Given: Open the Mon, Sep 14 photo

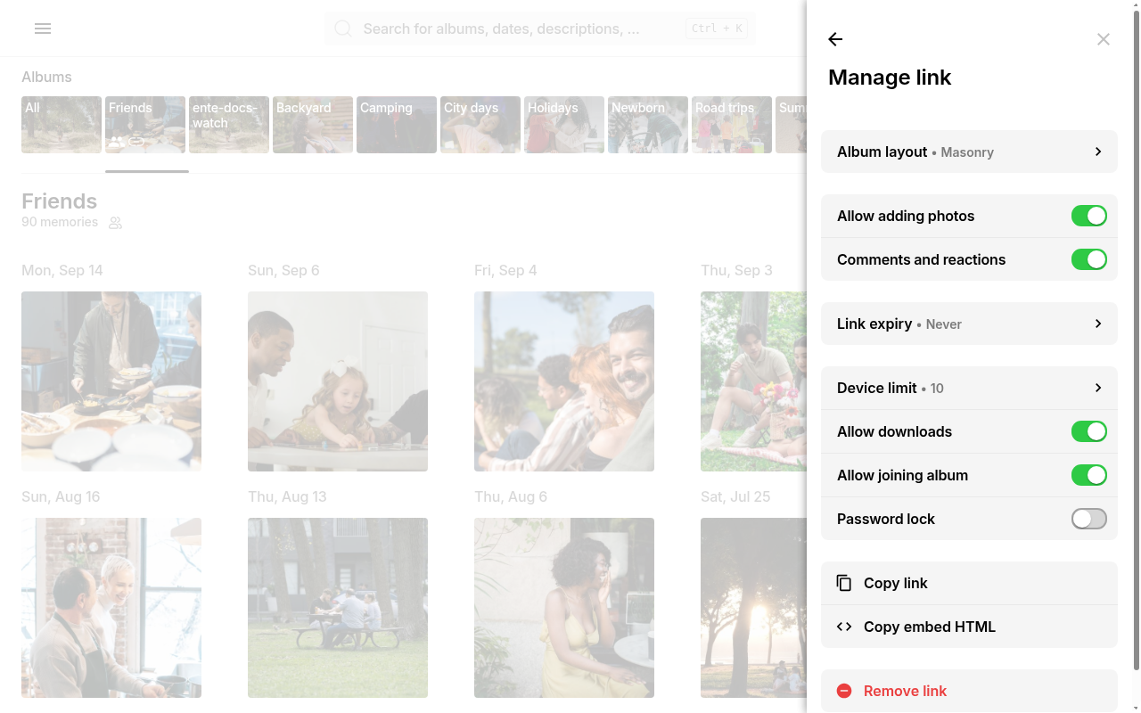Looking at the screenshot, I should (111, 381).
